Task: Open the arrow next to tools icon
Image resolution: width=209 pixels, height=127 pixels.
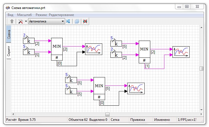Action: pos(26,21)
